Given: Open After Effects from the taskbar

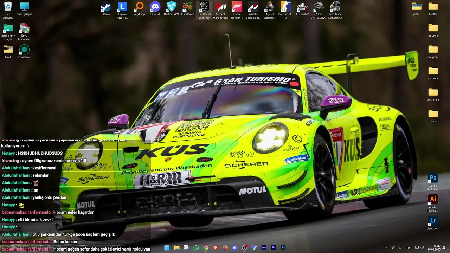Looking at the screenshot, I should point(264,248).
